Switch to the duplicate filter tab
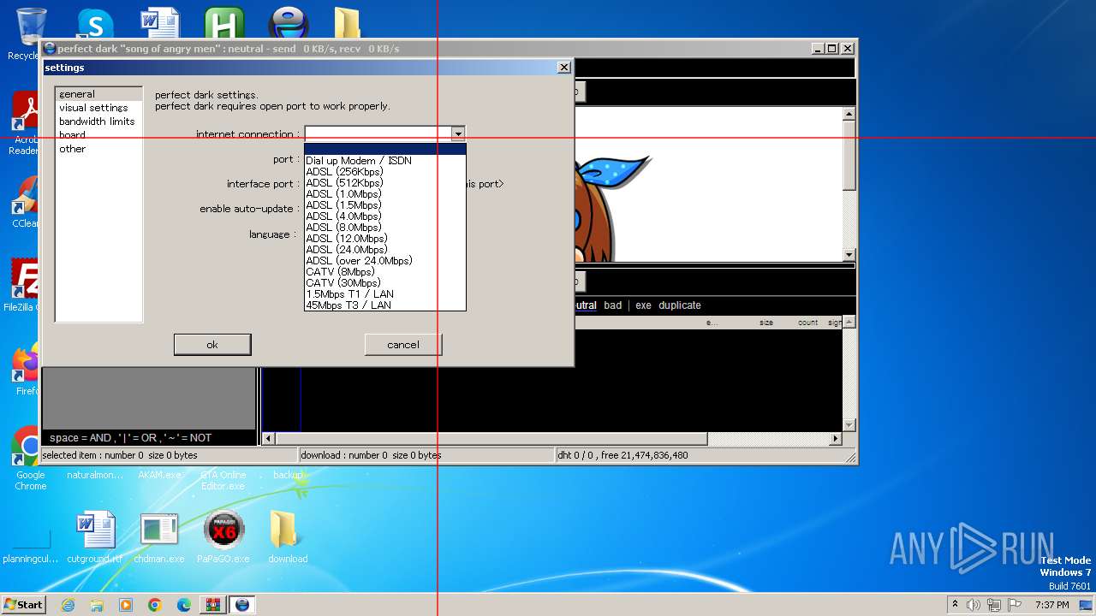 (680, 305)
